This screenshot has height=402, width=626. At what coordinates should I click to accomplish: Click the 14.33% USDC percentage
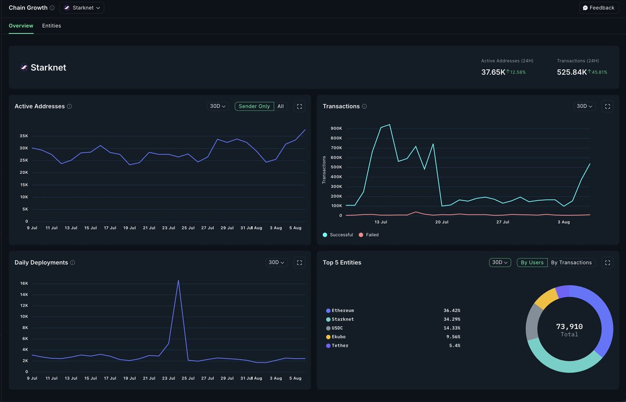click(452, 328)
